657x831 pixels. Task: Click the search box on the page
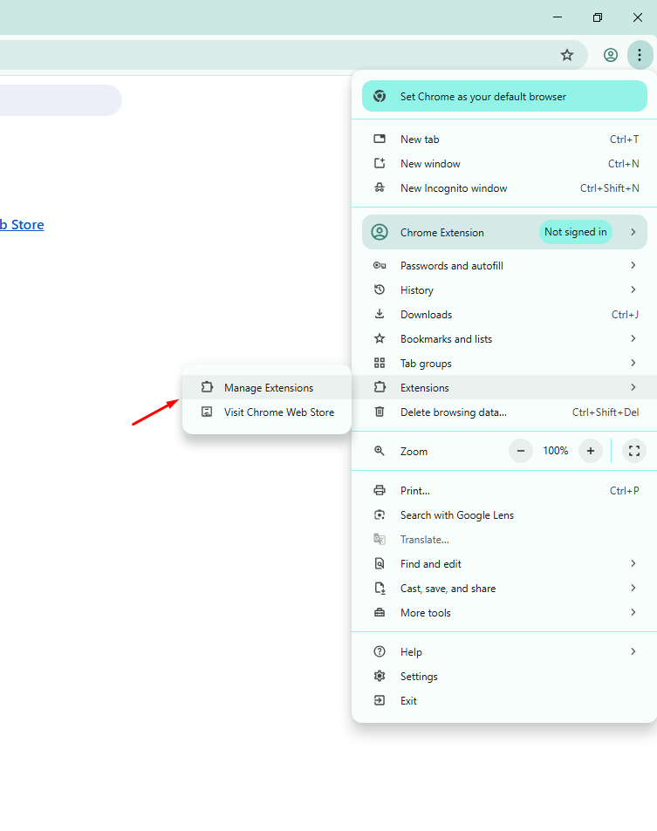pos(61,100)
